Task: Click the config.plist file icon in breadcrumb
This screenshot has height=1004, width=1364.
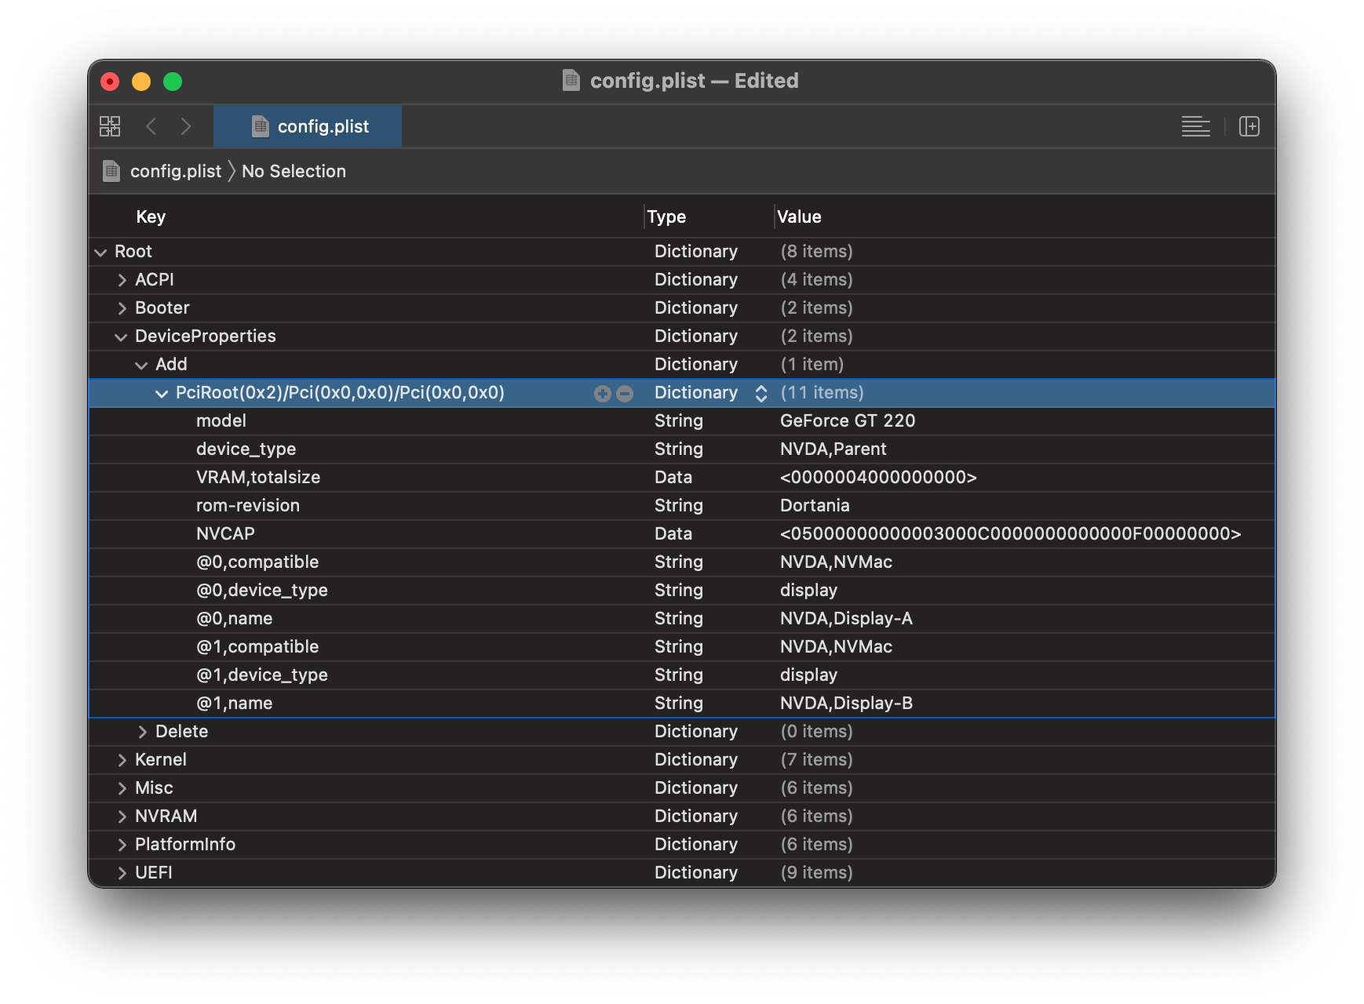Action: (112, 171)
